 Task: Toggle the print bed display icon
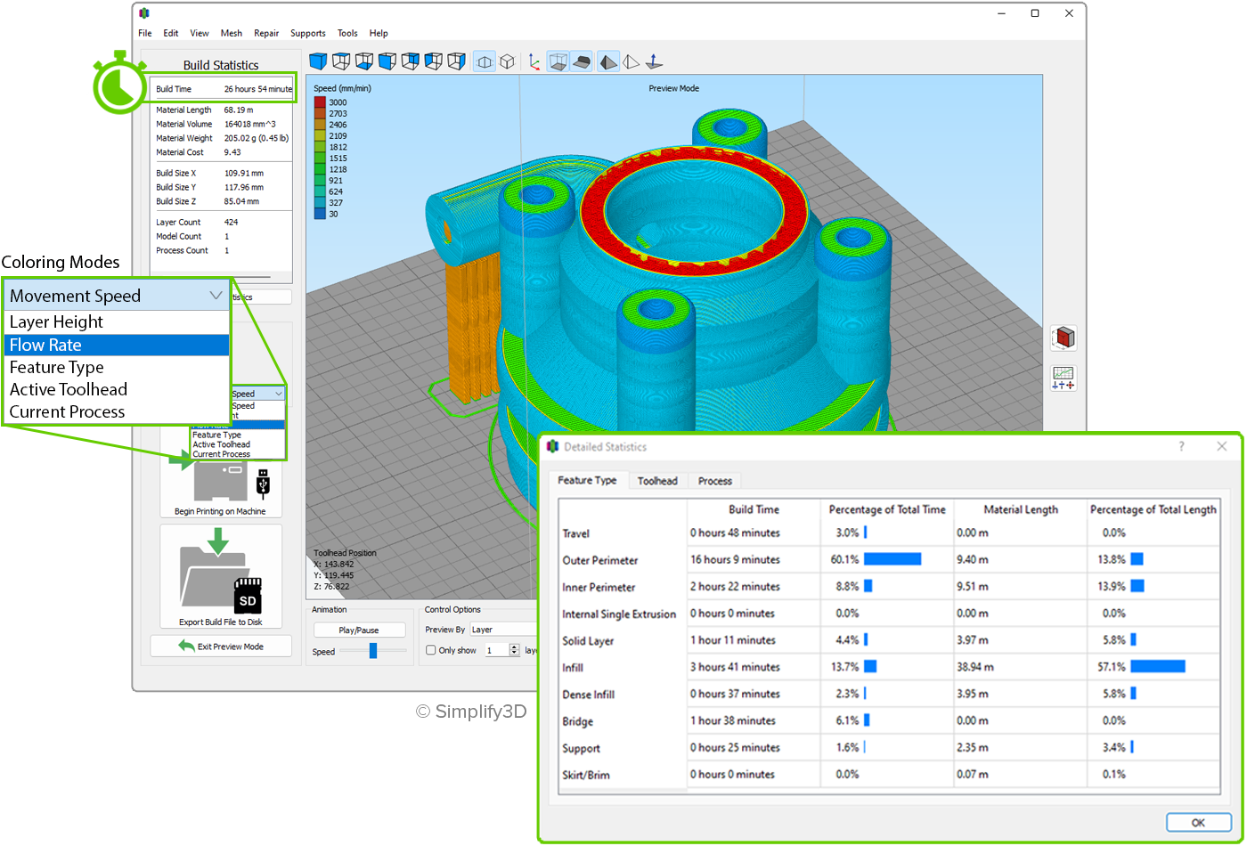click(581, 61)
